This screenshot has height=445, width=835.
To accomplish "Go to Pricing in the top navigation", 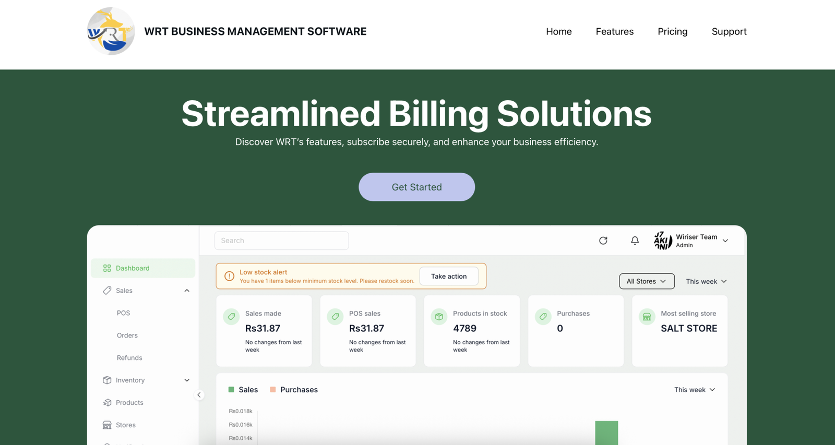I will (x=672, y=31).
